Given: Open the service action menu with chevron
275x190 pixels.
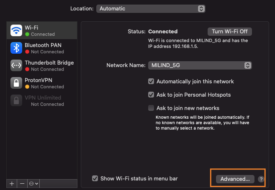Looking at the screenshot, I should [33, 183].
